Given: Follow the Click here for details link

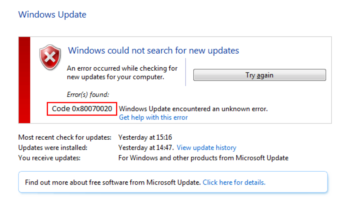Looking at the screenshot, I should coord(234,182).
